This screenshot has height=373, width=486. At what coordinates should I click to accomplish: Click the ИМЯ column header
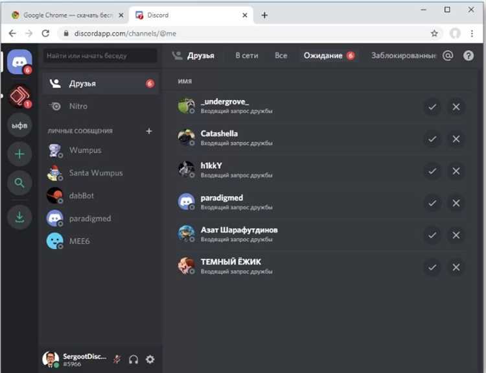185,81
